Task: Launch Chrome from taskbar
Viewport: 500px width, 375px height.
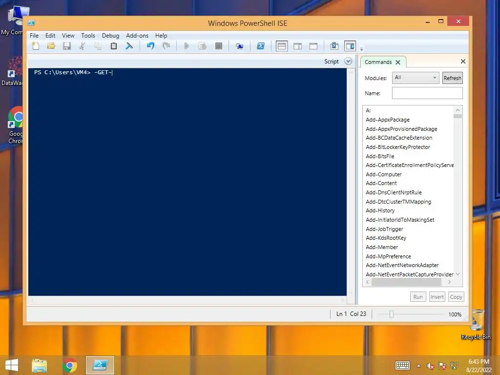Action: [x=70, y=365]
